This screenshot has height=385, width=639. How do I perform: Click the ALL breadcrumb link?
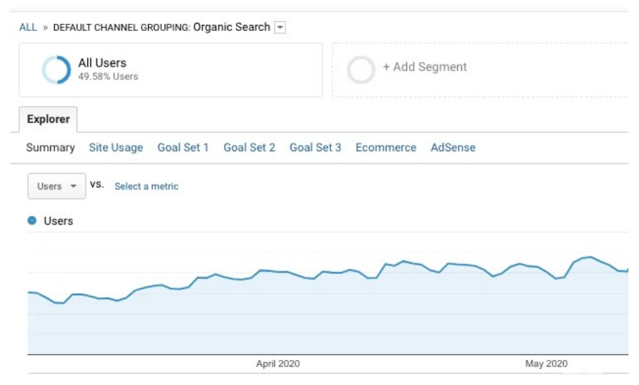[x=28, y=27]
